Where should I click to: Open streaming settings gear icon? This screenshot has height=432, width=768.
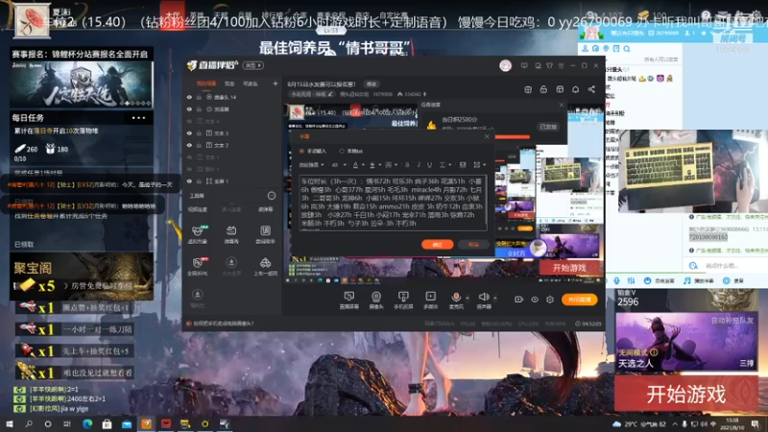(x=550, y=300)
